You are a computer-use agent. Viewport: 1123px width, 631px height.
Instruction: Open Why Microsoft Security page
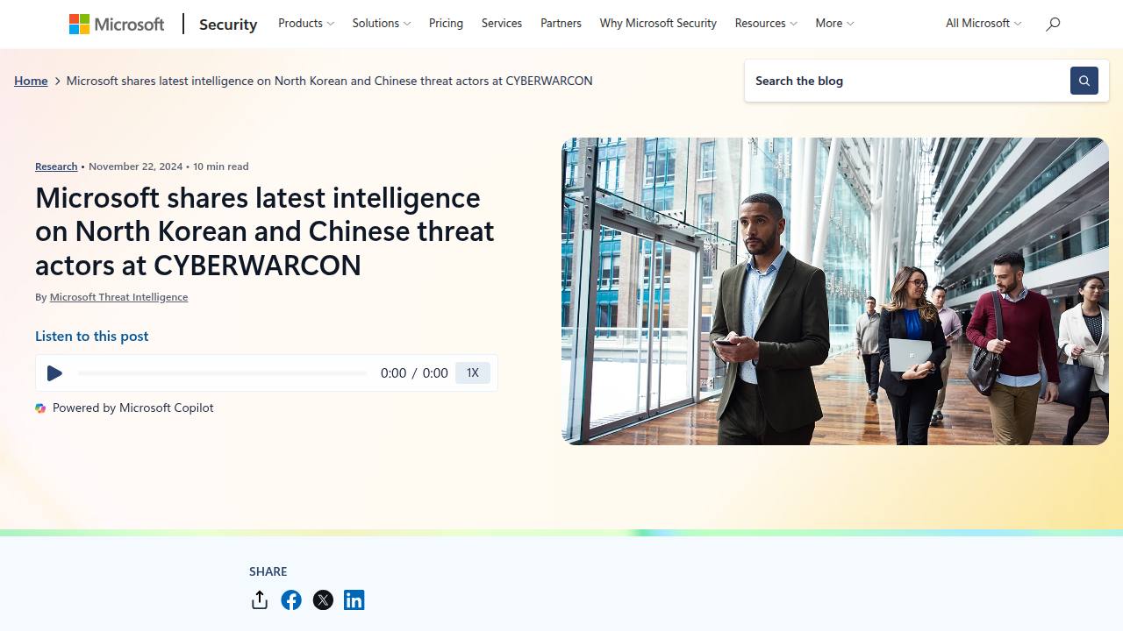(658, 24)
